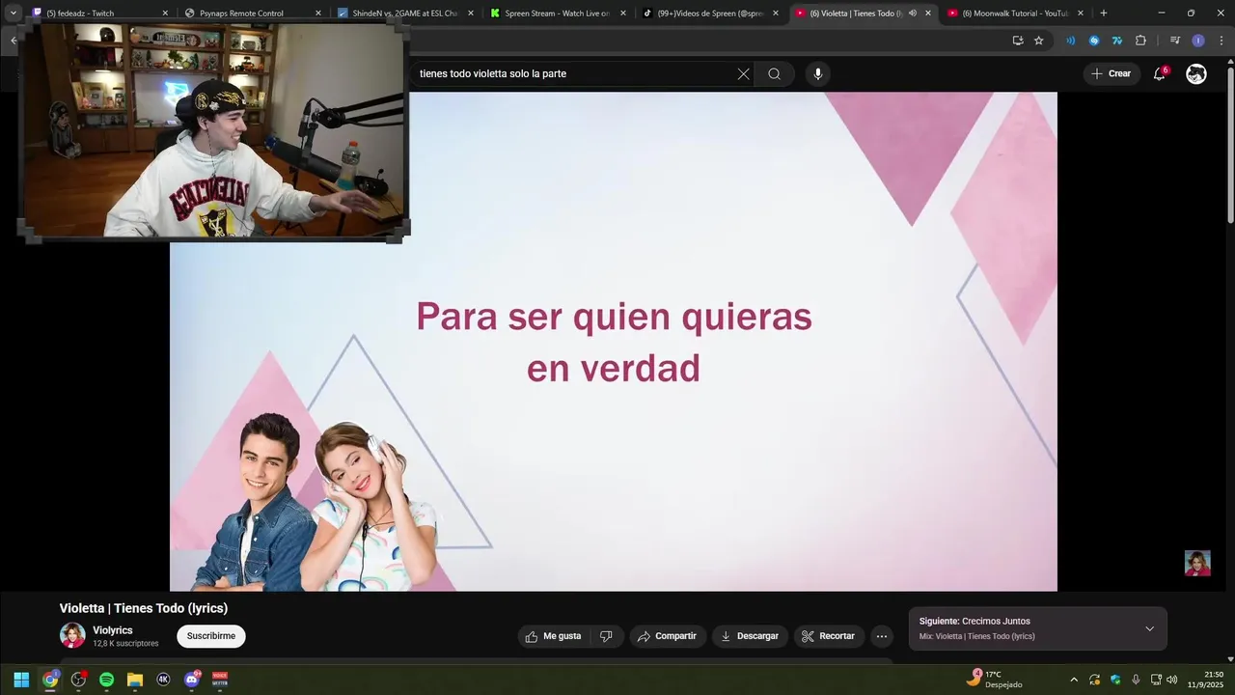The image size is (1235, 695).
Task: Open the Windows Start menu
Action: click(21, 680)
